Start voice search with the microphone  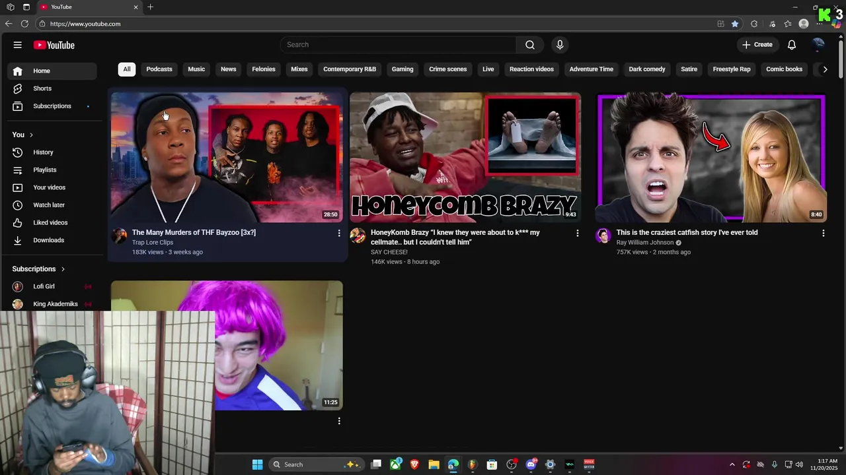(560, 45)
